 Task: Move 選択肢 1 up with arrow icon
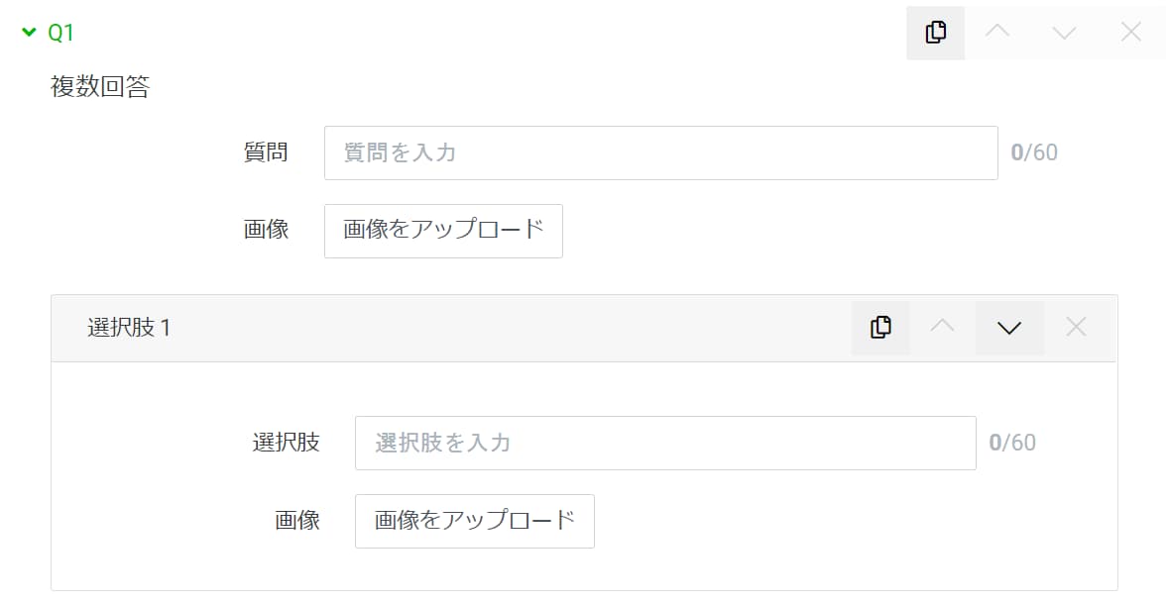[942, 327]
